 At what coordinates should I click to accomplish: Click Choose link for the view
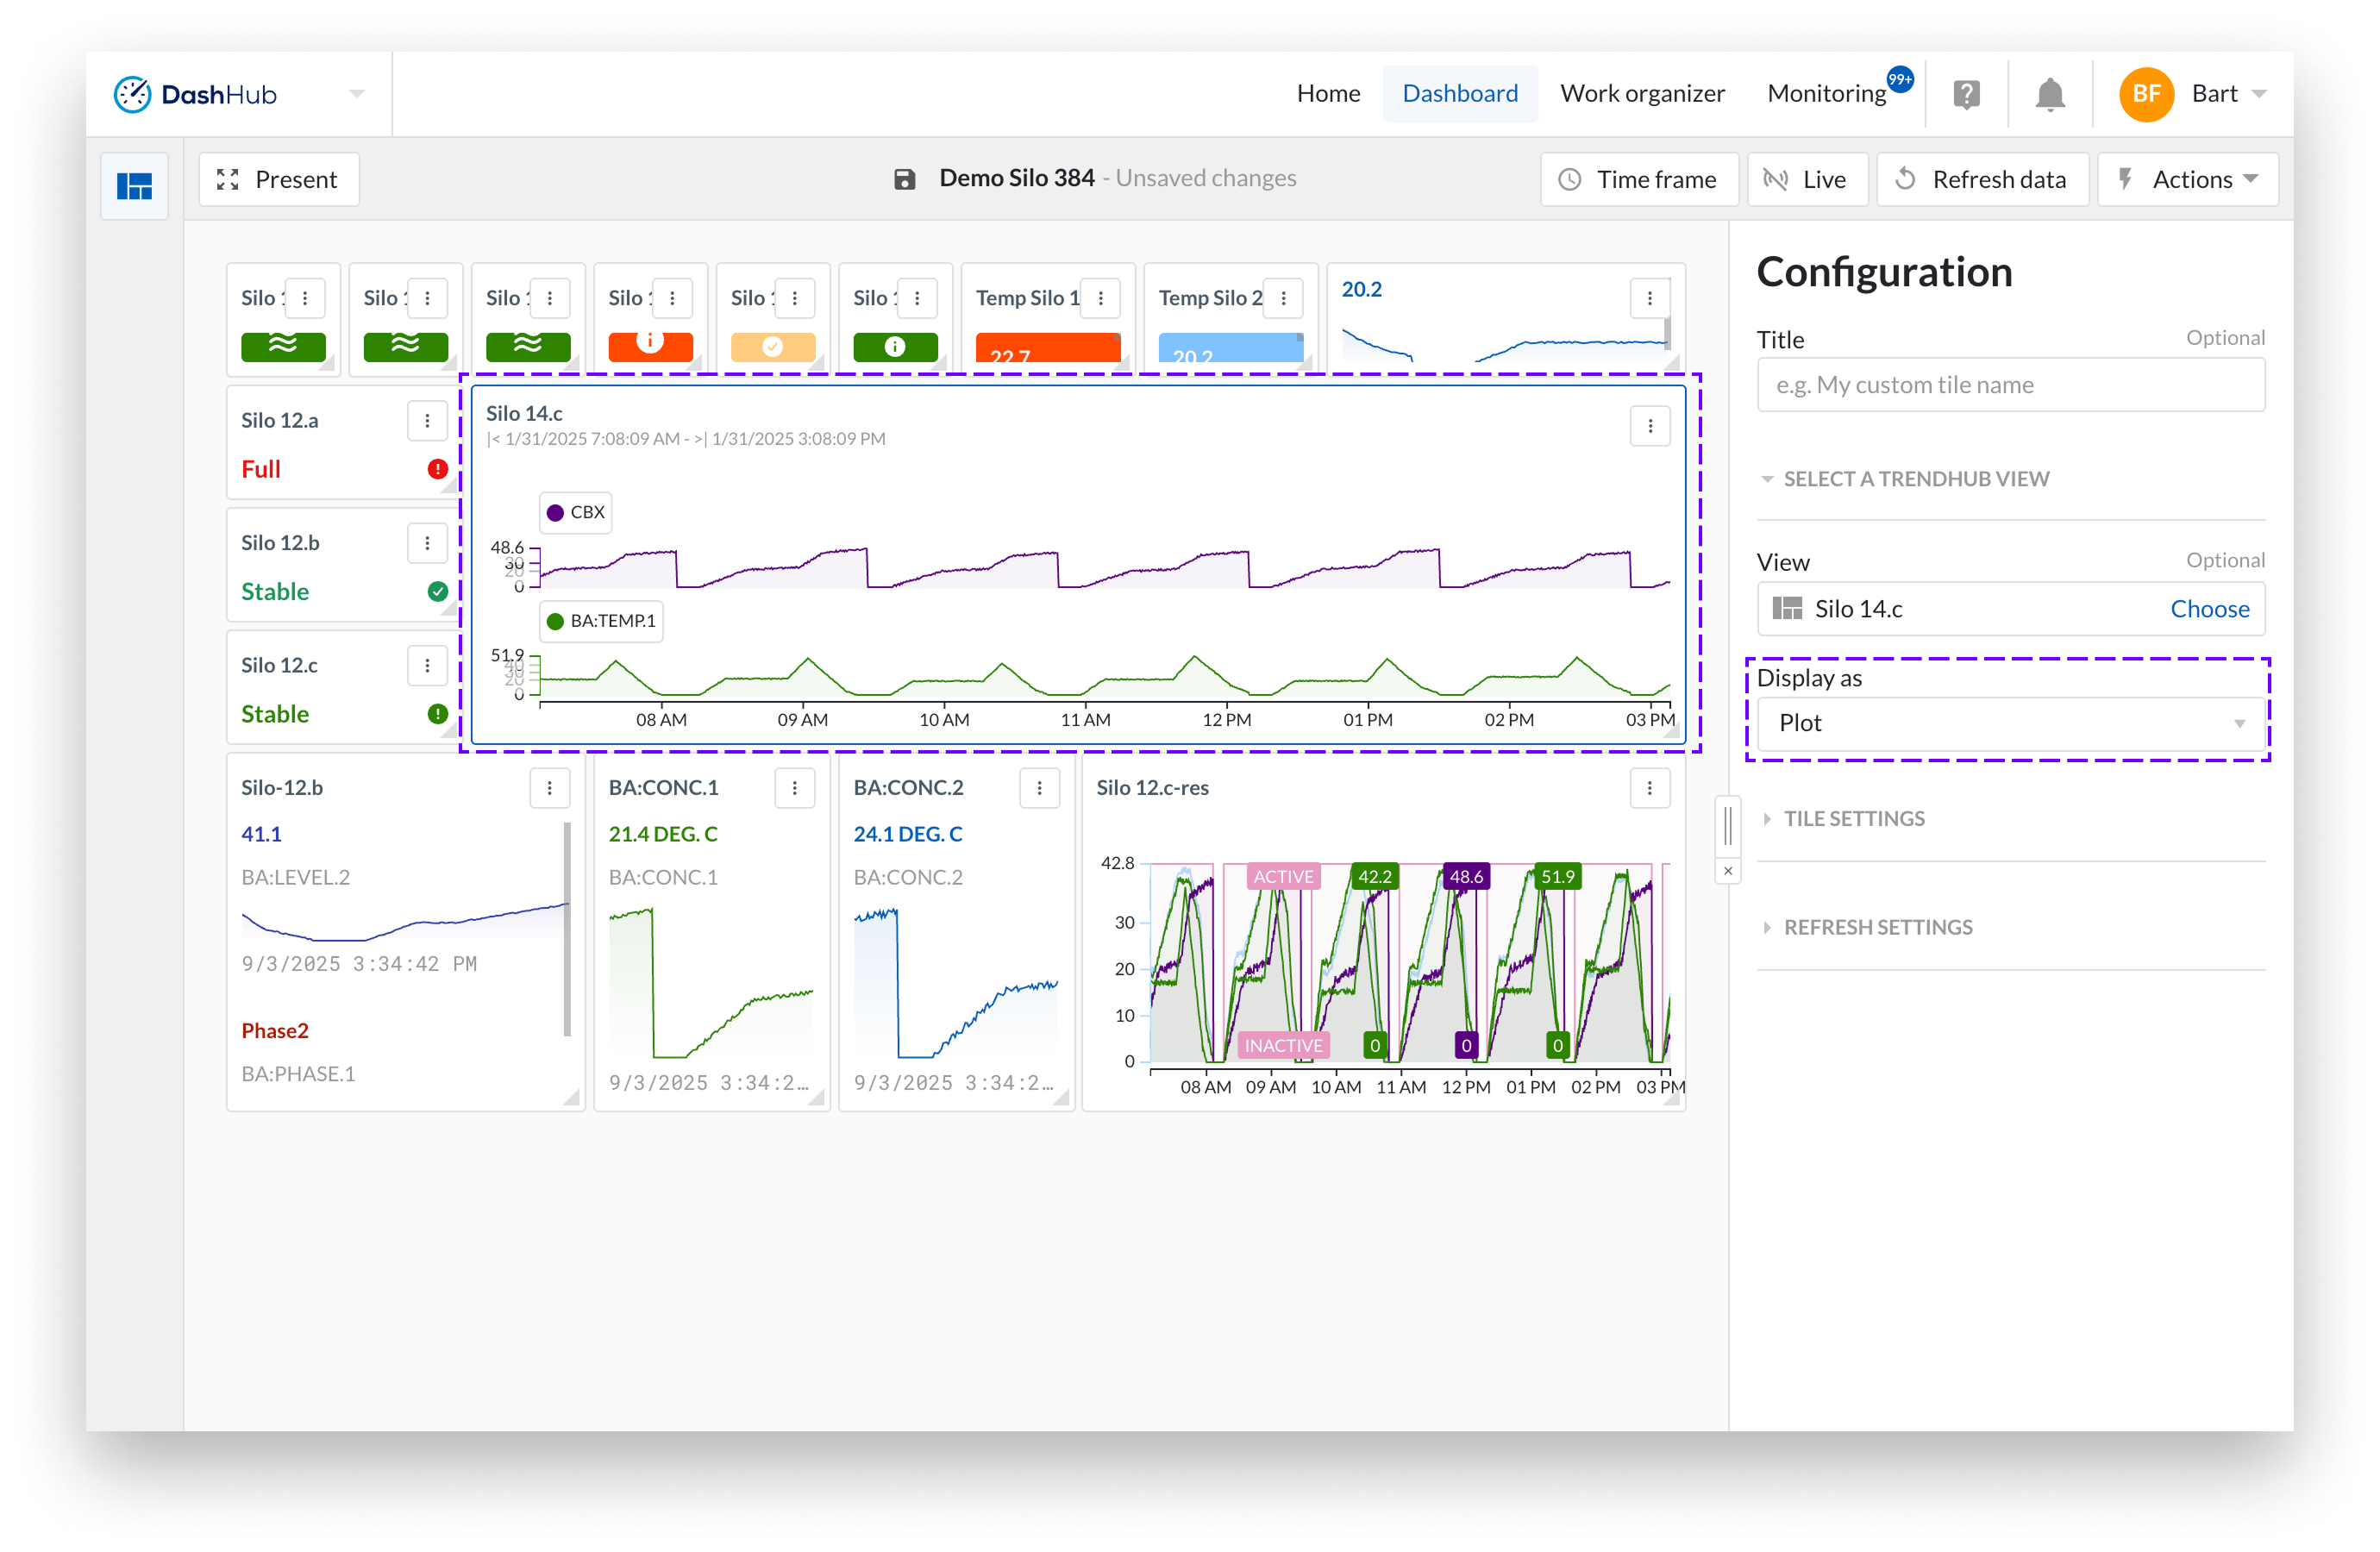tap(2208, 609)
